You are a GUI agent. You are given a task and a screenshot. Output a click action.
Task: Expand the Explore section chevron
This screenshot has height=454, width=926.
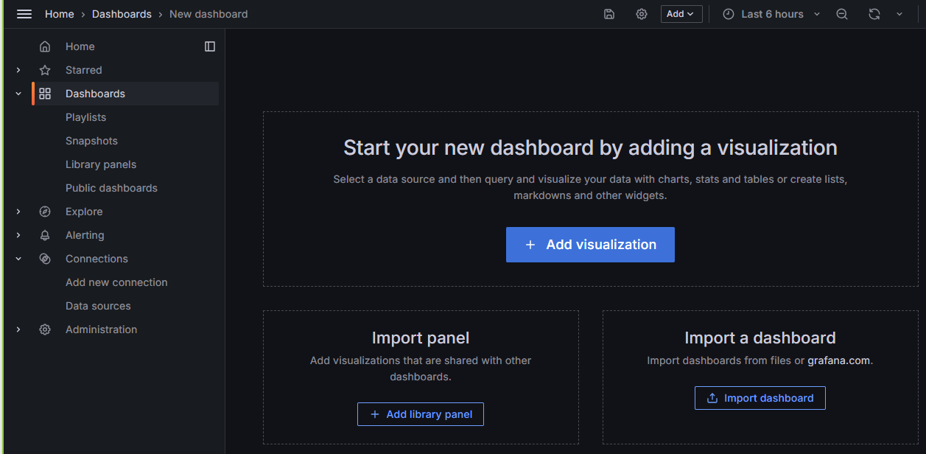click(18, 212)
